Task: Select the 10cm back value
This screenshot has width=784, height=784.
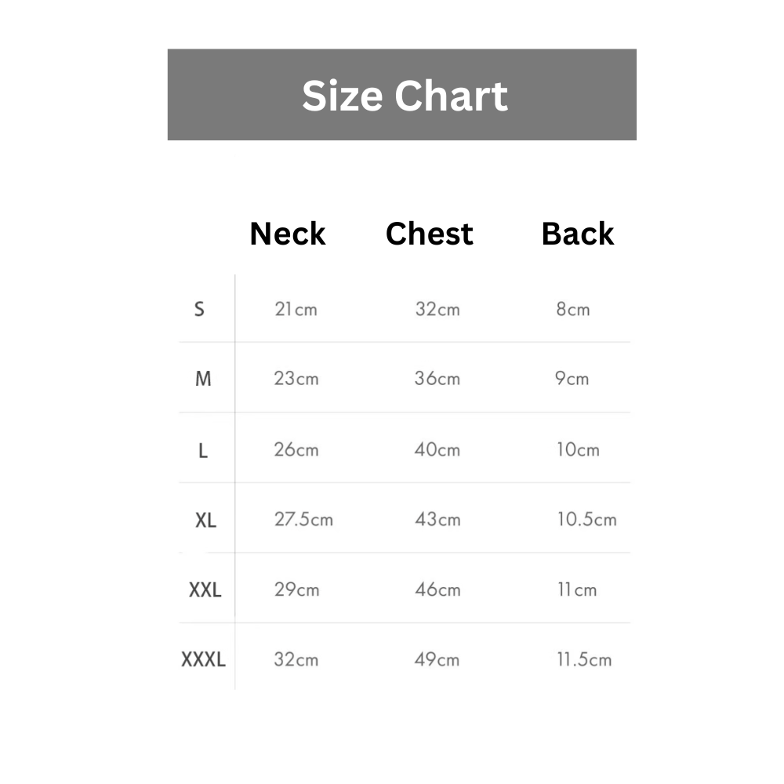Action: [x=578, y=450]
